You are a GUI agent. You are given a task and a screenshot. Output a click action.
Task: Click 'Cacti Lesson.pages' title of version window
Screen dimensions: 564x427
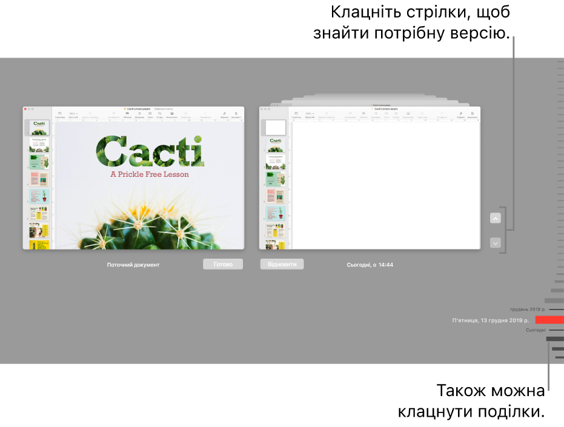pos(386,108)
